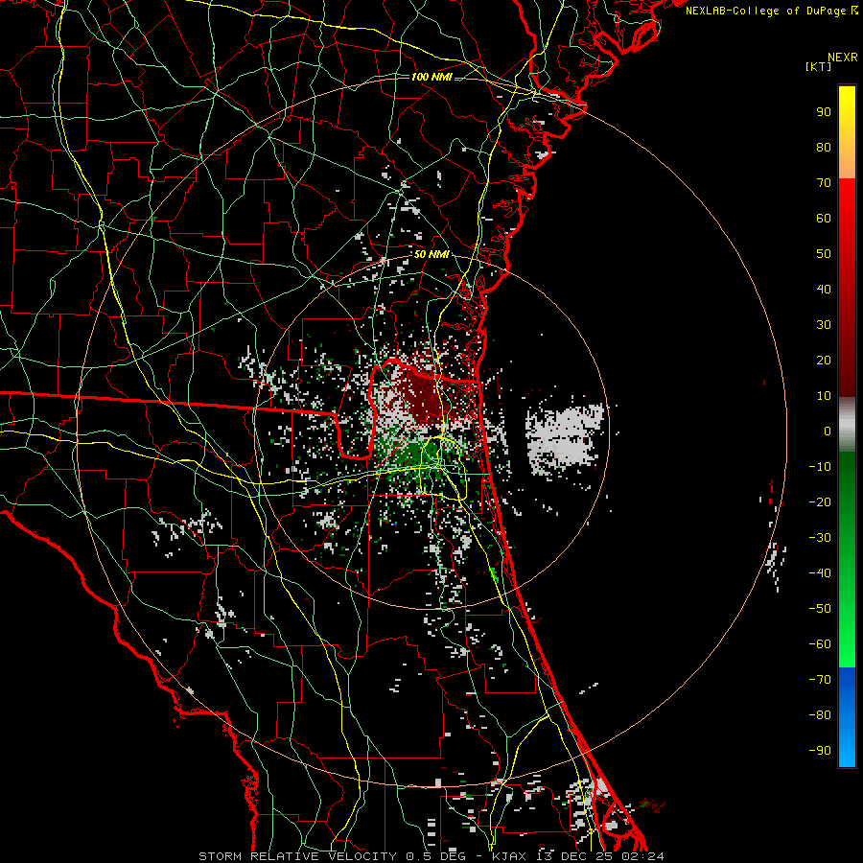This screenshot has height=863, width=863.
Task: Select the 70 value on the velocity scale
Action: click(x=824, y=183)
